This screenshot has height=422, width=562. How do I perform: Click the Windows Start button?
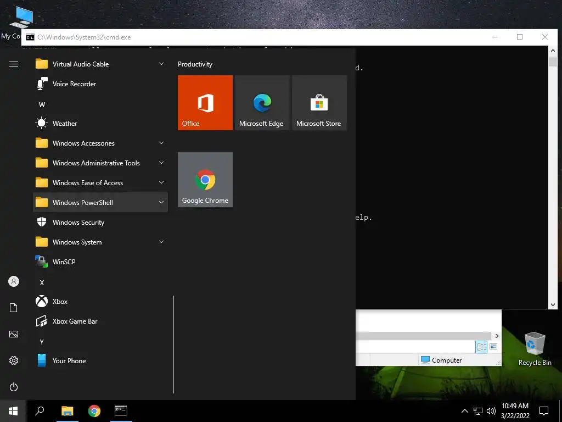tap(13, 411)
